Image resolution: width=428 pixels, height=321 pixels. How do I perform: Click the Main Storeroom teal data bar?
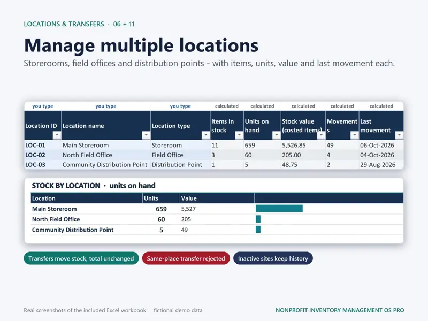(x=279, y=209)
